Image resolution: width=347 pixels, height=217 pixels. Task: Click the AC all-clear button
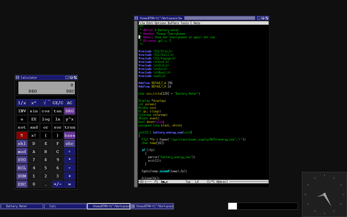(x=70, y=103)
